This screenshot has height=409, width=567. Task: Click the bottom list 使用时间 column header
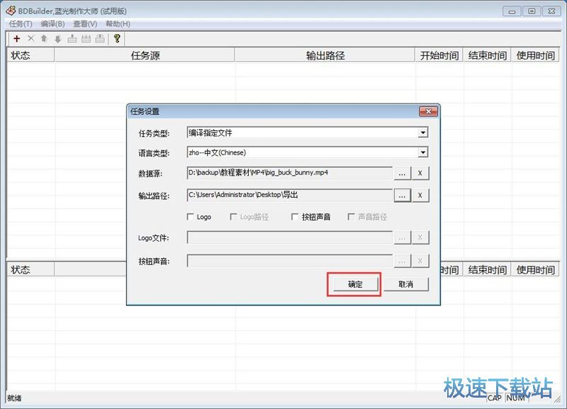coord(535,269)
